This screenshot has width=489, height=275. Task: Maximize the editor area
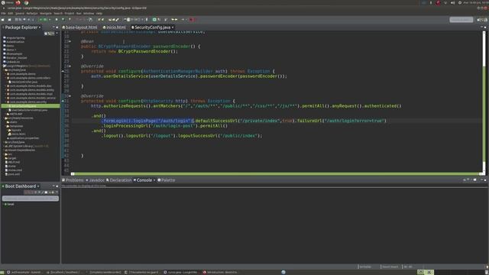point(485,27)
